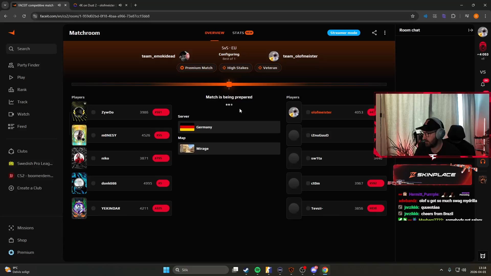
Task: Open the Missions page
Action: [25, 228]
